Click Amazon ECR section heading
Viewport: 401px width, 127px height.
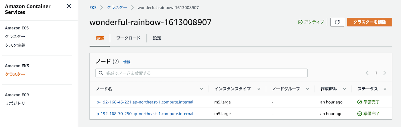17,95
